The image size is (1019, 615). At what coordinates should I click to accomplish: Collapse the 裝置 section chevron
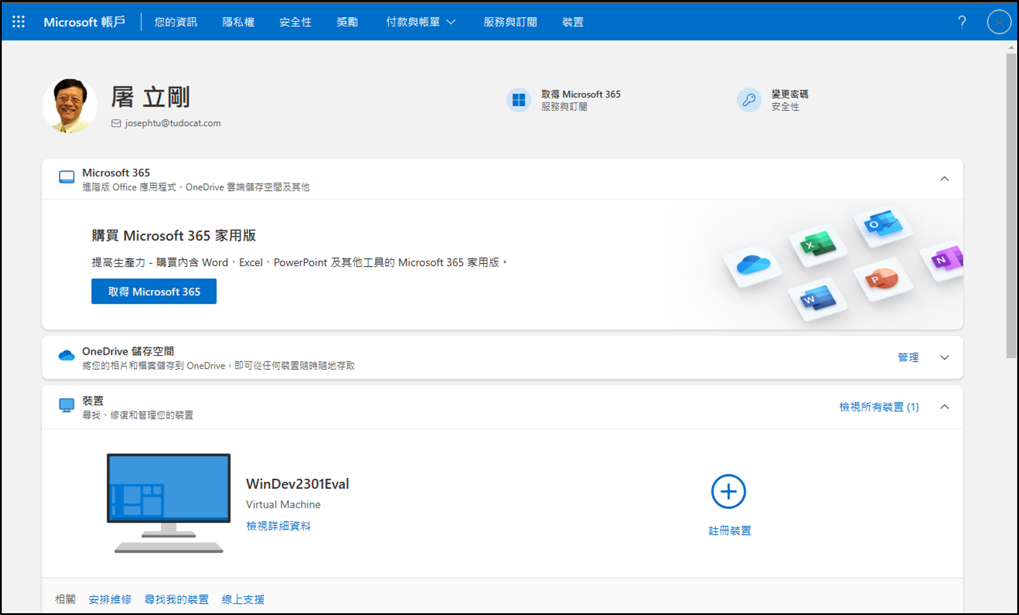point(945,407)
